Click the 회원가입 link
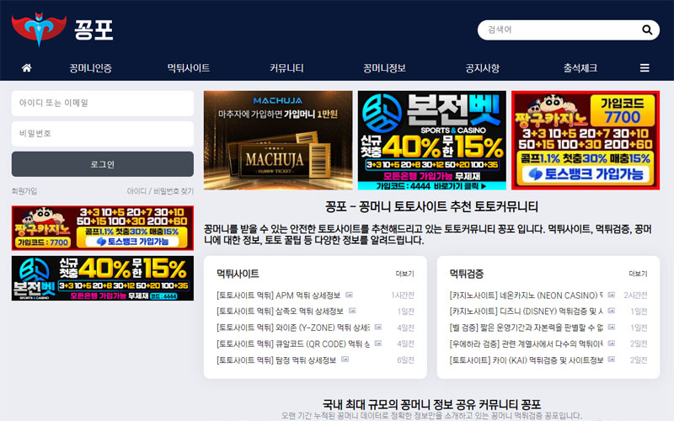Image resolution: width=674 pixels, height=421 pixels. coord(24,191)
